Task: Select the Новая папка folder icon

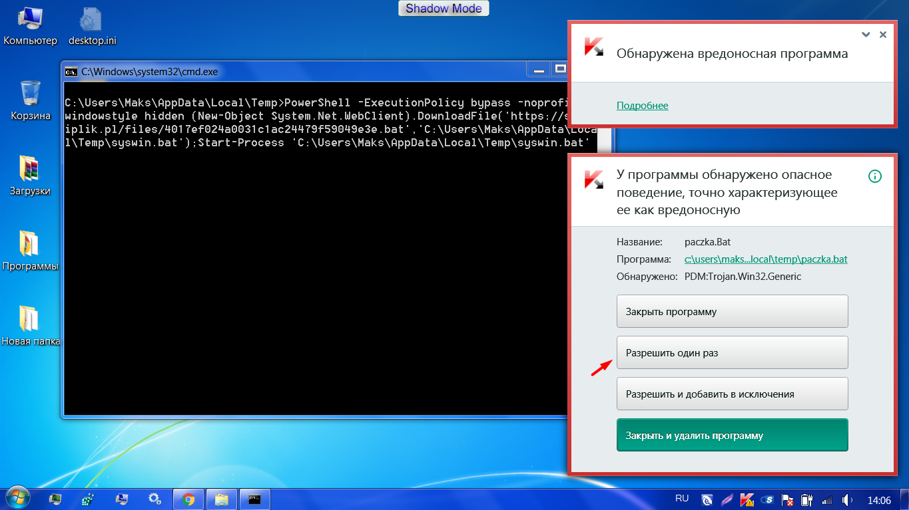Action: tap(30, 326)
